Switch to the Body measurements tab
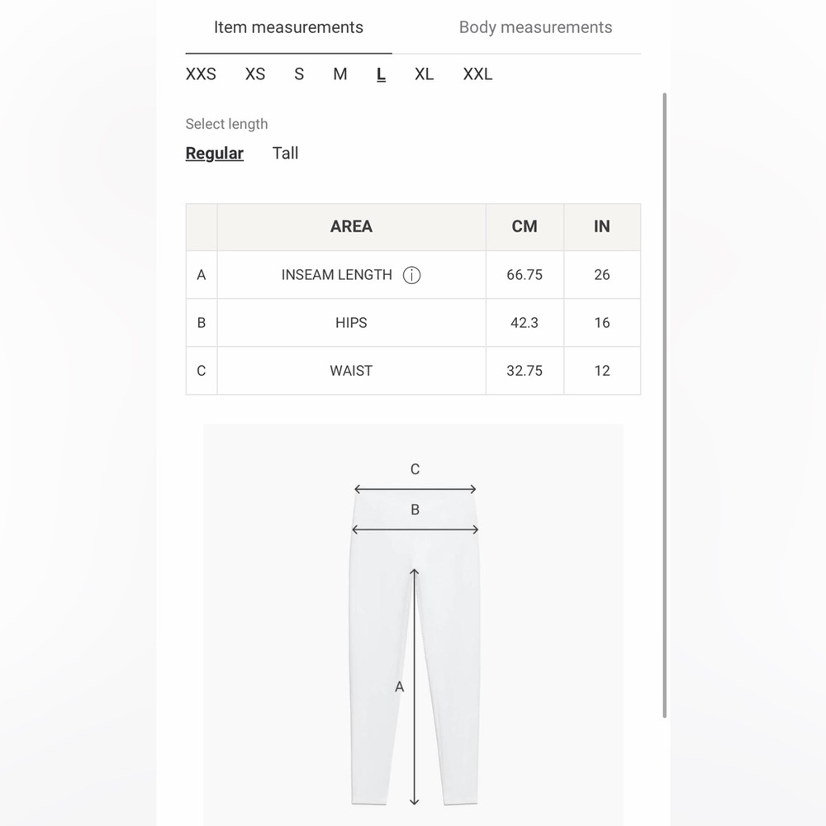 tap(535, 27)
